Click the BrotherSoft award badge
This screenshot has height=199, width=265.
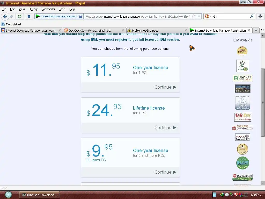click(242, 137)
